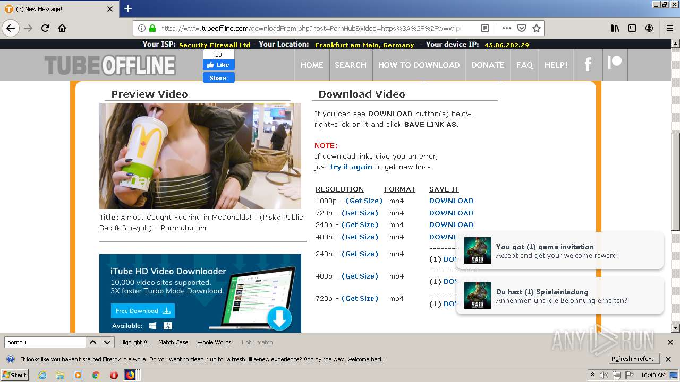Get size for first 240p row
This screenshot has width=680, height=382.
tap(360, 224)
